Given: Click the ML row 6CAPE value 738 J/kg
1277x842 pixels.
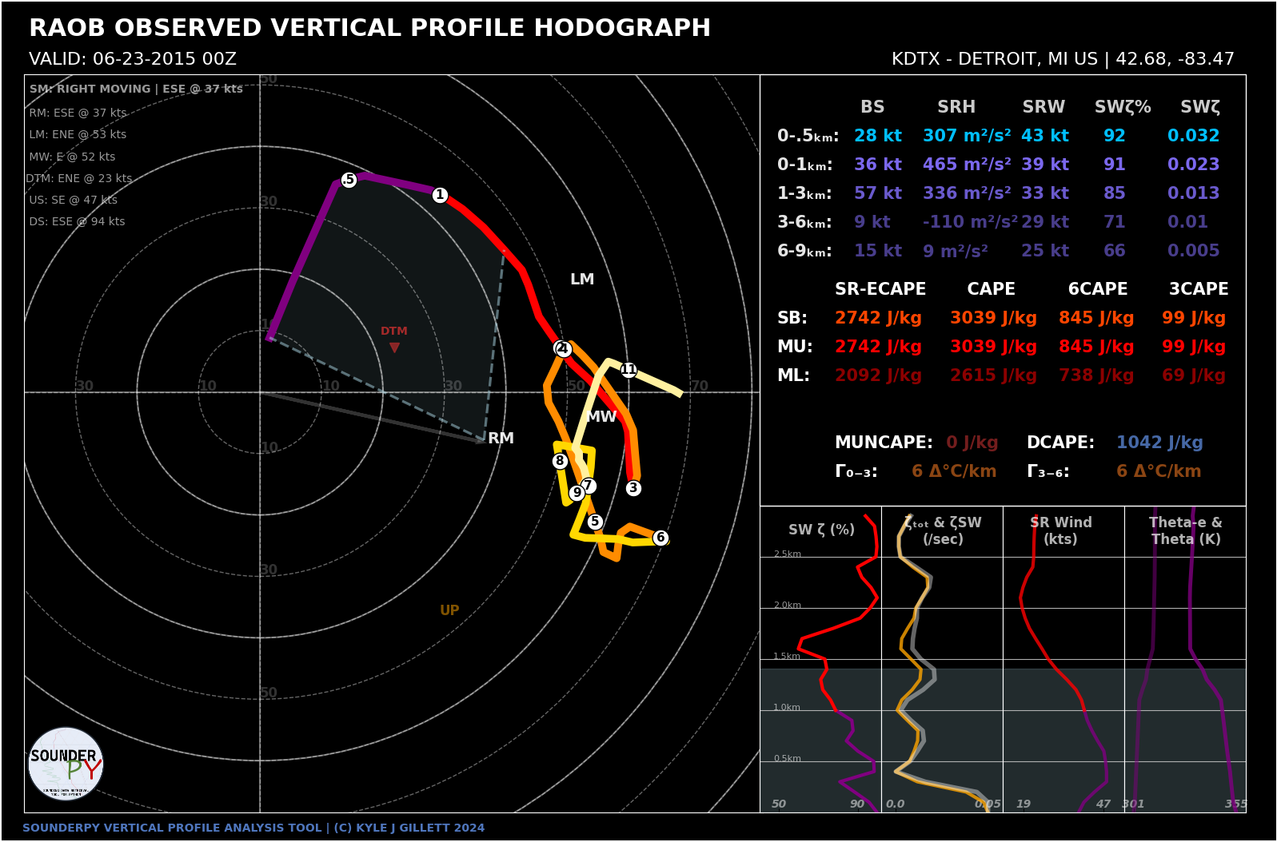Looking at the screenshot, I should [x=1096, y=375].
